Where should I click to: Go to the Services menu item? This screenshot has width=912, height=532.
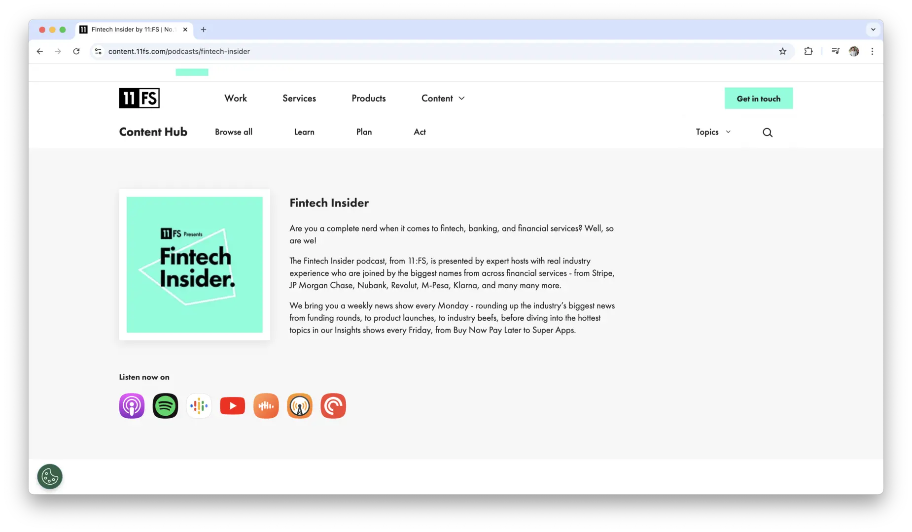tap(299, 99)
